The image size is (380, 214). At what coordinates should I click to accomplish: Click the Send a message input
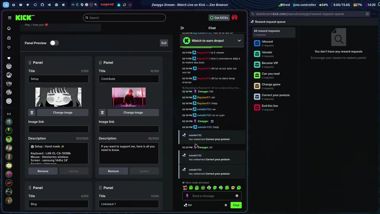[x=212, y=196]
